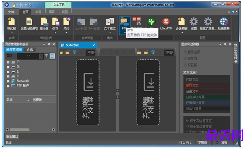251x148 pixels.
Task: Click the blue help question mark icon
Action: [x=233, y=12]
